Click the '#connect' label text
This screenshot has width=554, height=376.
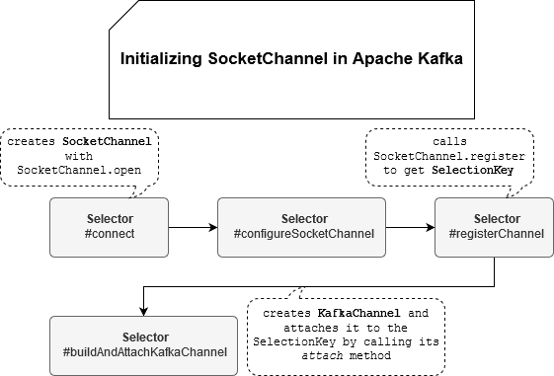coord(110,234)
